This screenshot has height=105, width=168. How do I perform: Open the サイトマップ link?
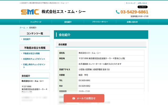pyautogui.click(x=130, y=3)
